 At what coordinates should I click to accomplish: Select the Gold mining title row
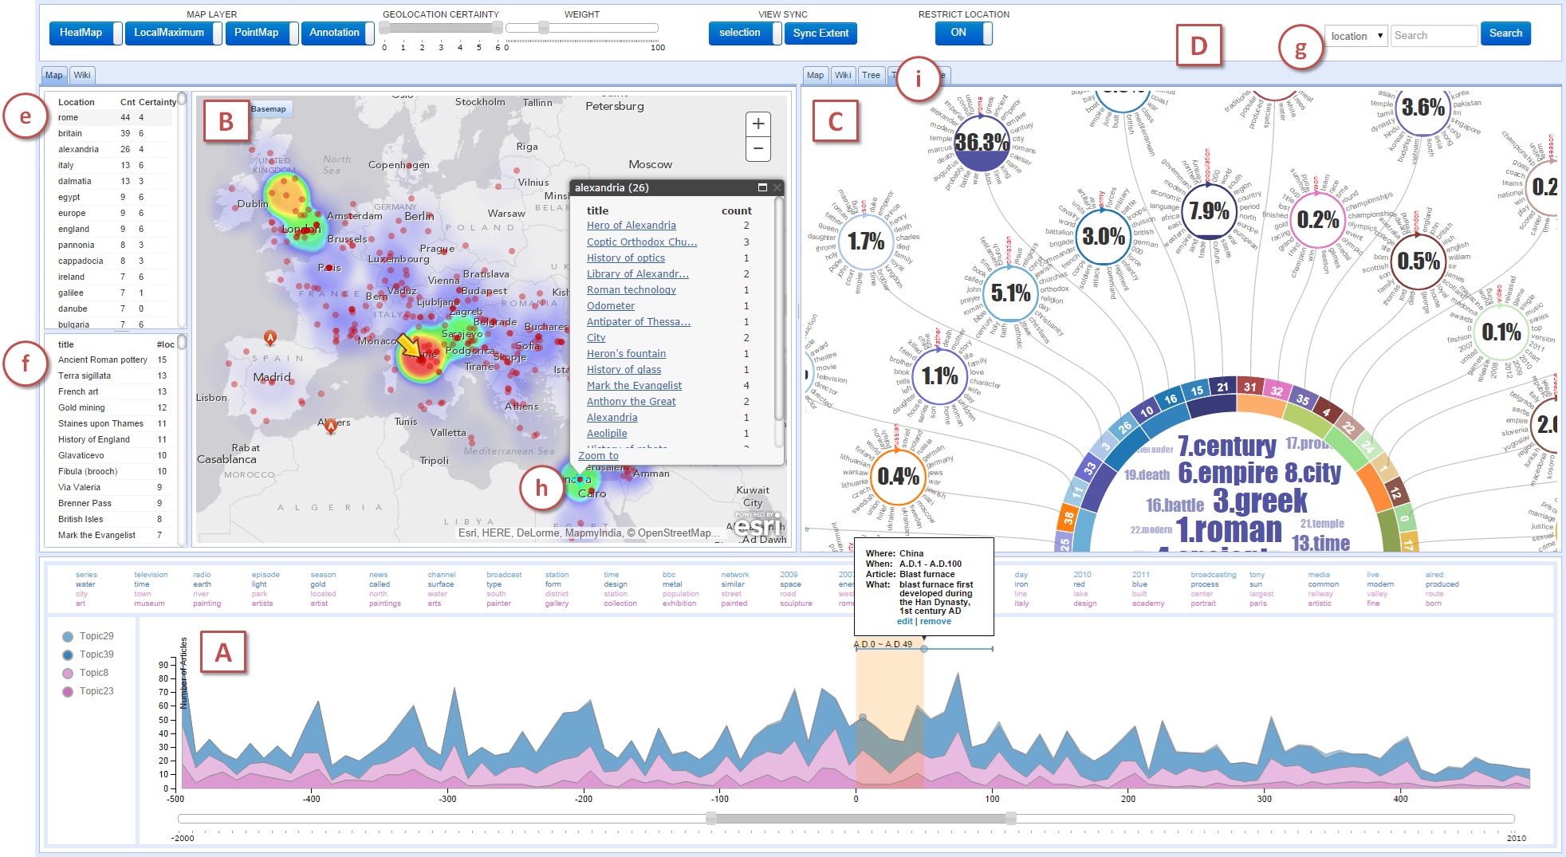[x=114, y=407]
